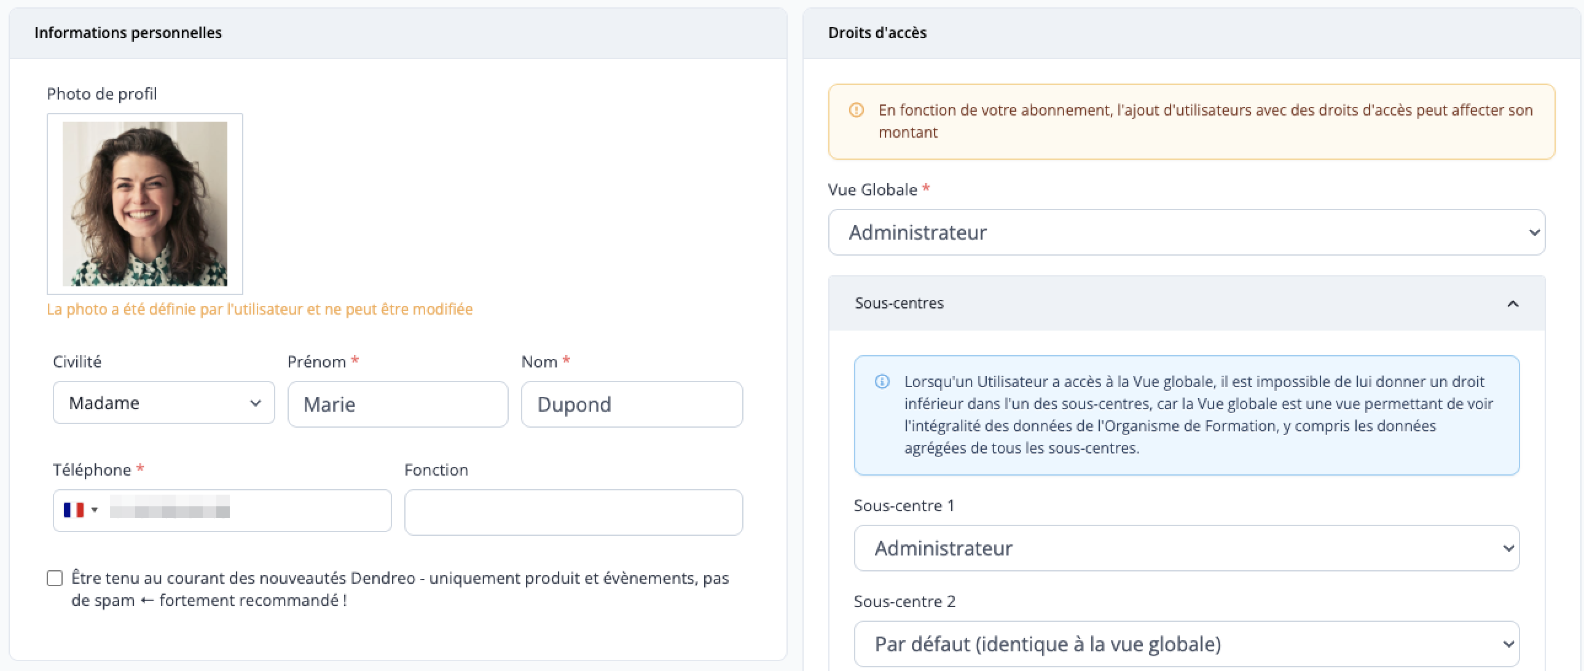
Task: Click the blue info icon in Vue globale notice
Action: 882,382
